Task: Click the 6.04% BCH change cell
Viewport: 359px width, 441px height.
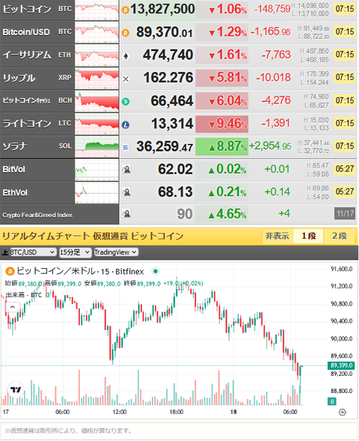Action: click(222, 101)
